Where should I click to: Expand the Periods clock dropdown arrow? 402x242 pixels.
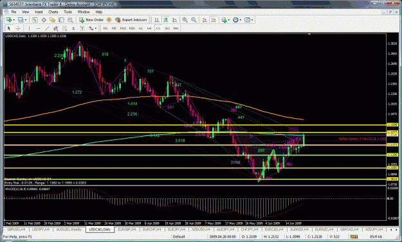[240, 20]
